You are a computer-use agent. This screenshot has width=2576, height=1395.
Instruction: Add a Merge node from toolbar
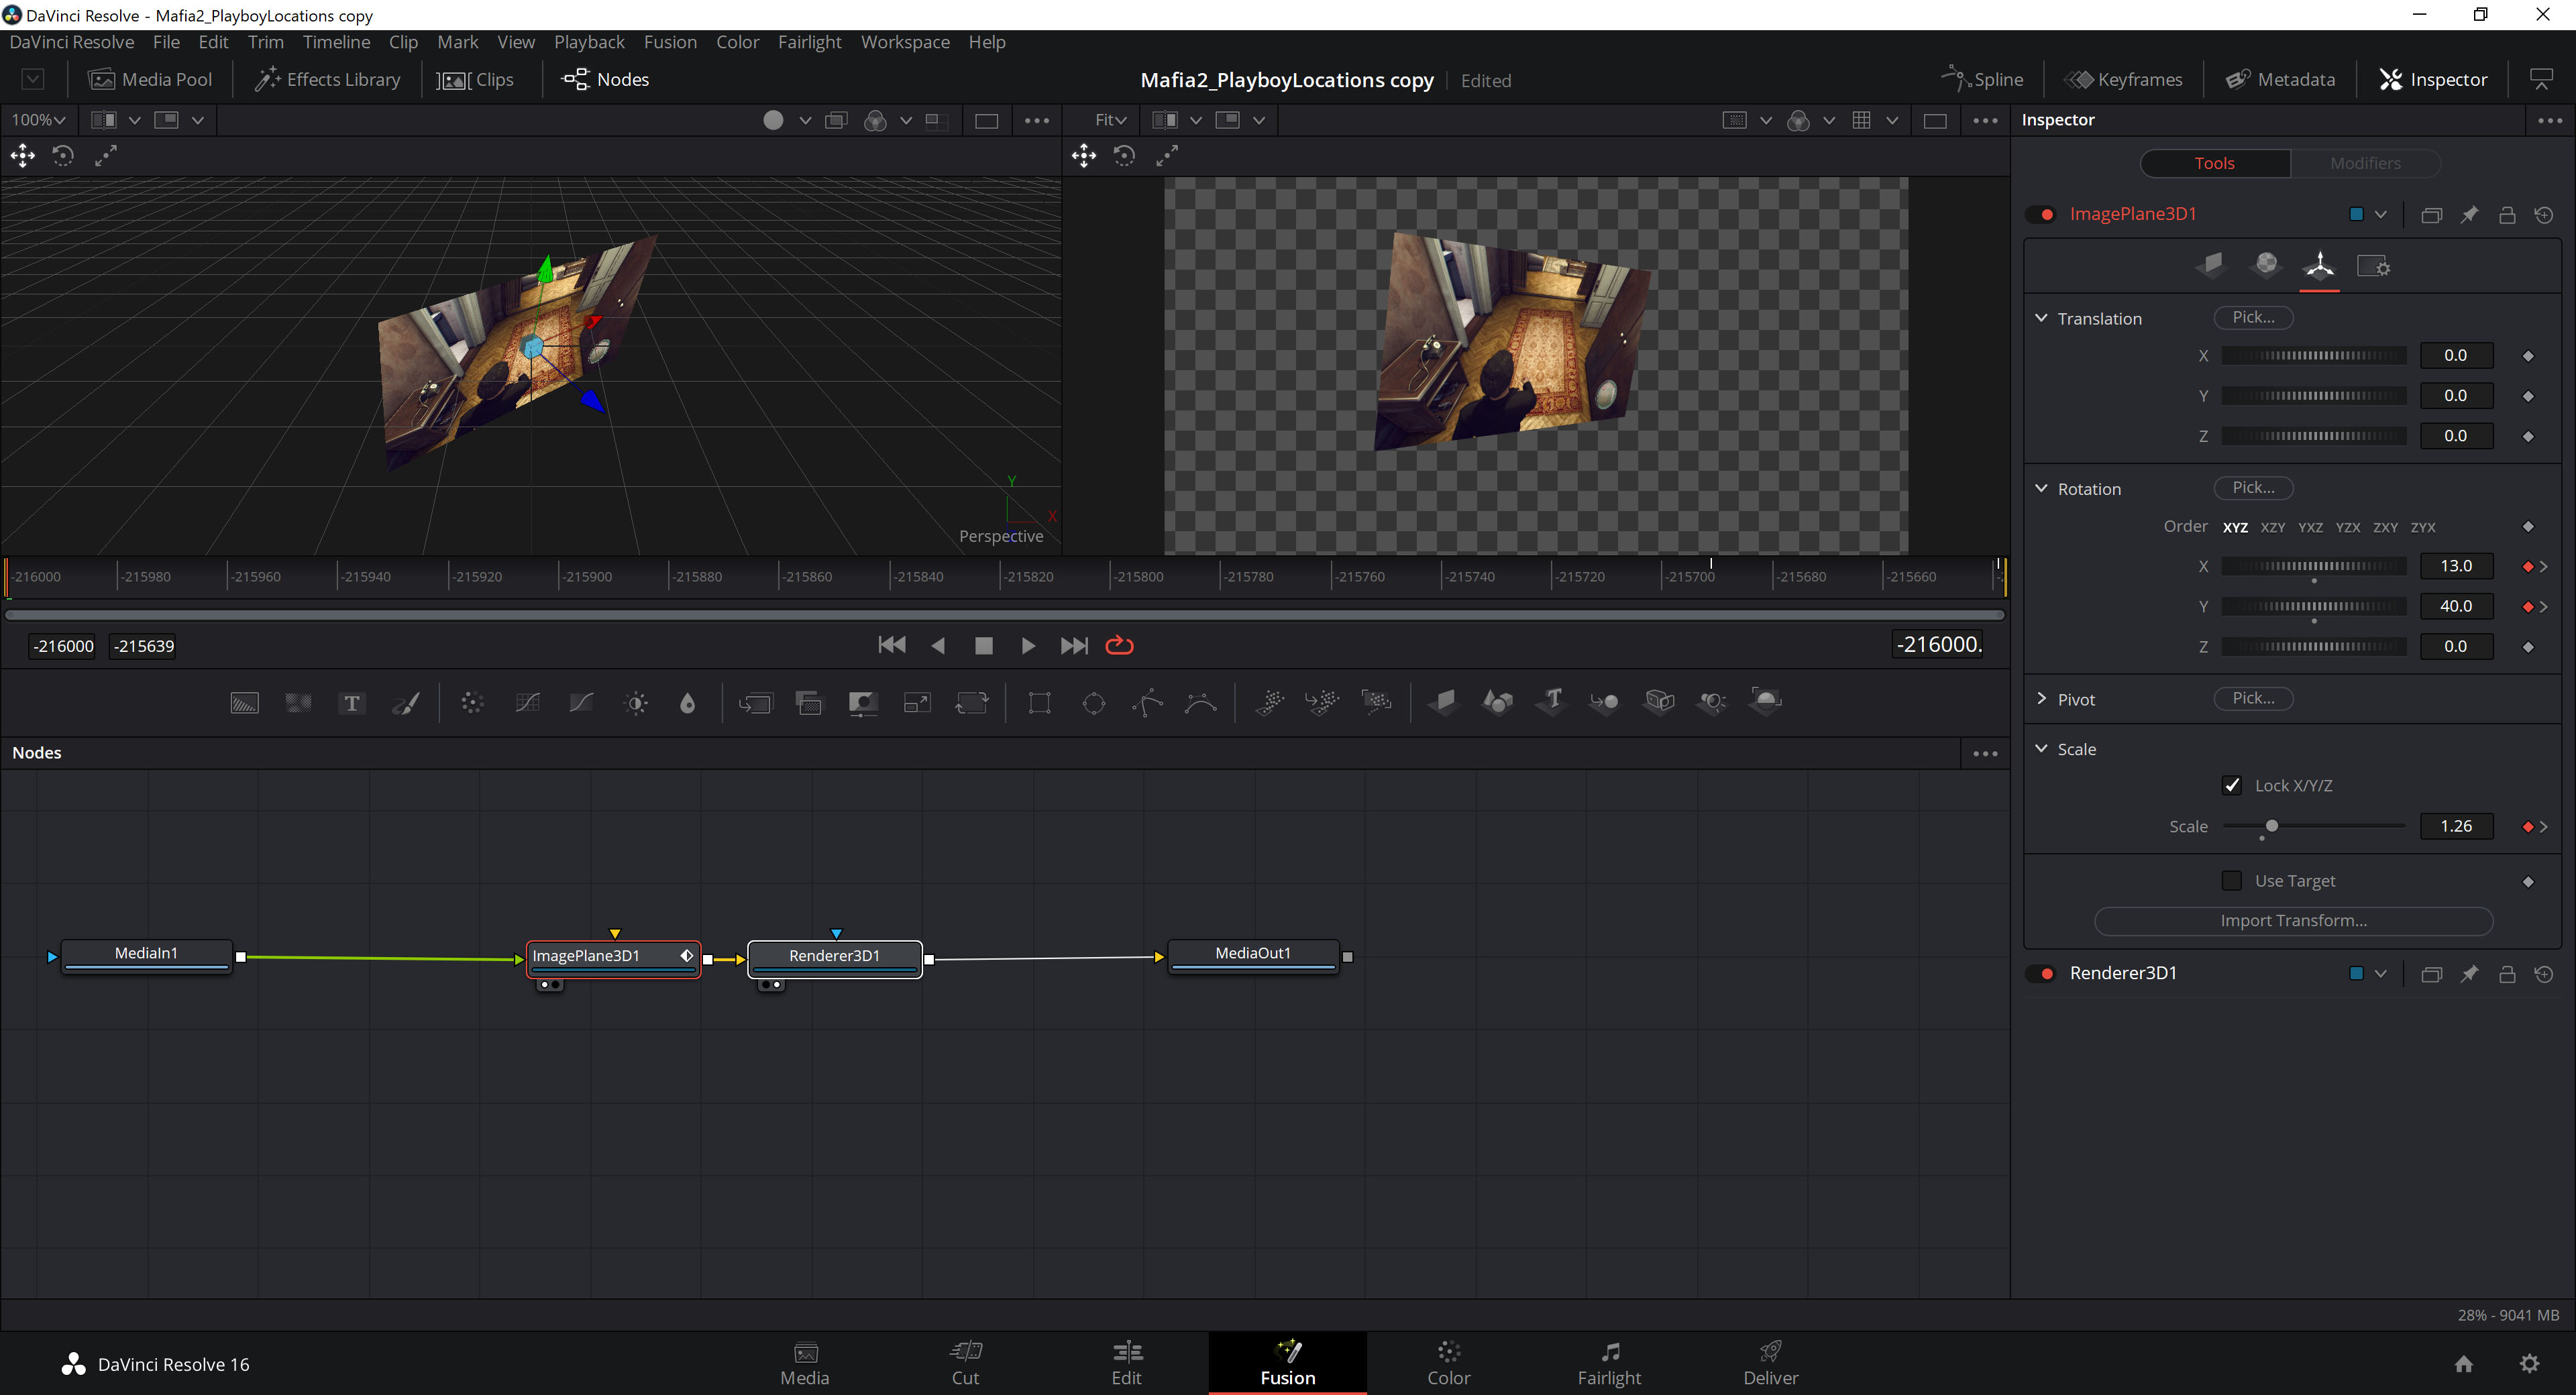[x=756, y=703]
